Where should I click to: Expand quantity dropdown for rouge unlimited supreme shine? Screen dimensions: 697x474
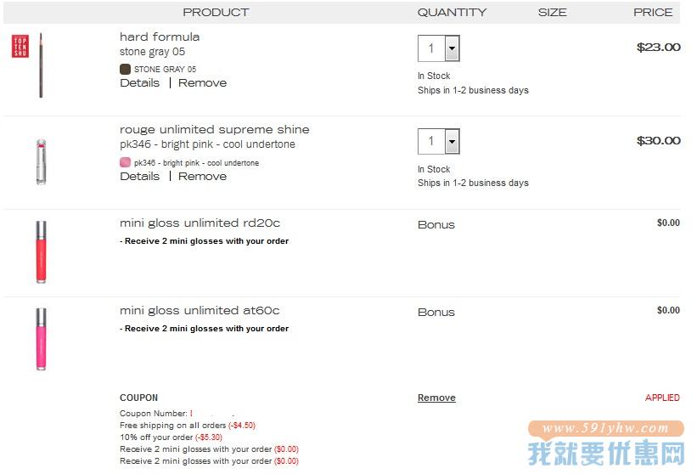tap(452, 141)
